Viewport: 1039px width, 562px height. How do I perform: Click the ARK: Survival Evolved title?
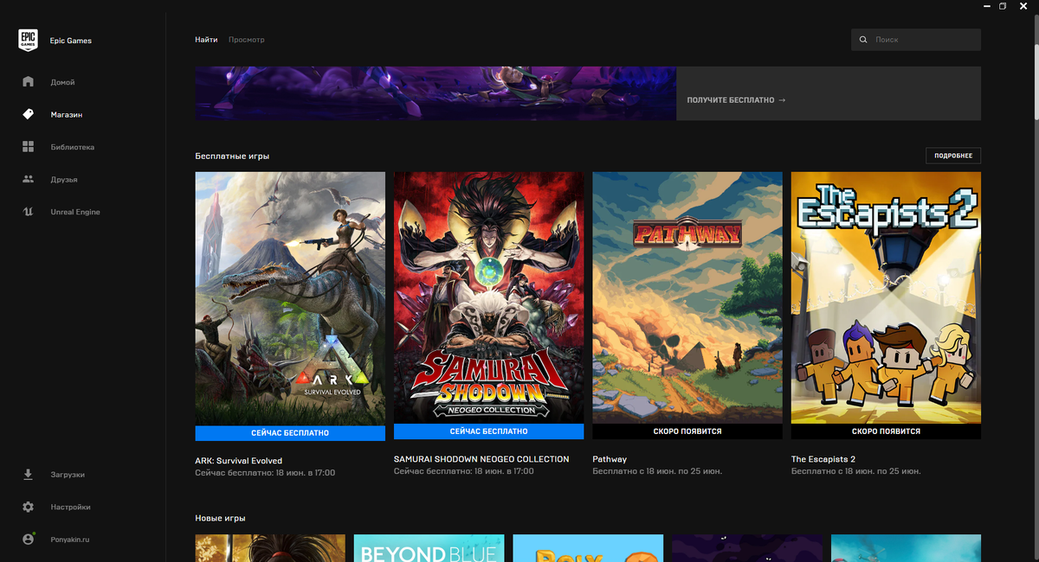click(239, 461)
